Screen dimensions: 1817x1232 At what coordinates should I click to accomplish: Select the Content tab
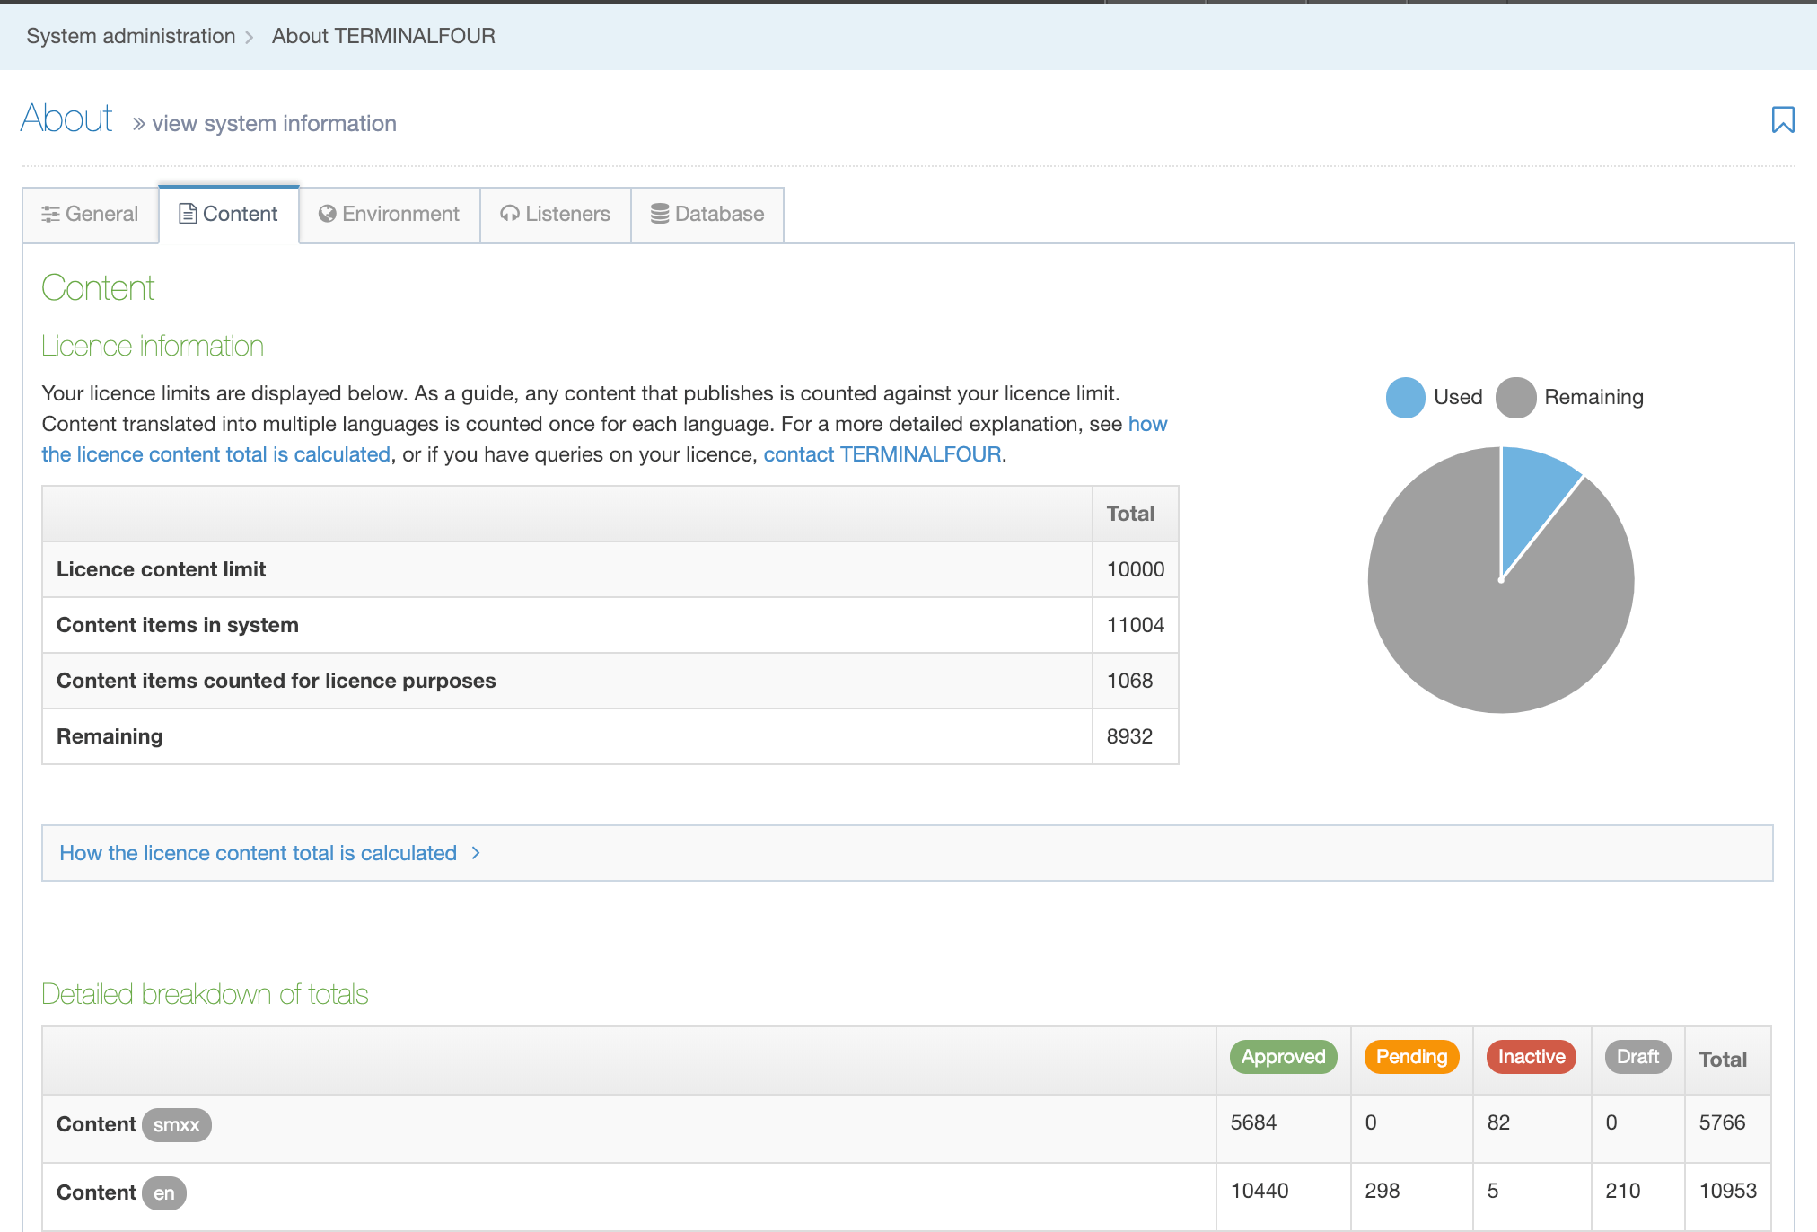[229, 214]
